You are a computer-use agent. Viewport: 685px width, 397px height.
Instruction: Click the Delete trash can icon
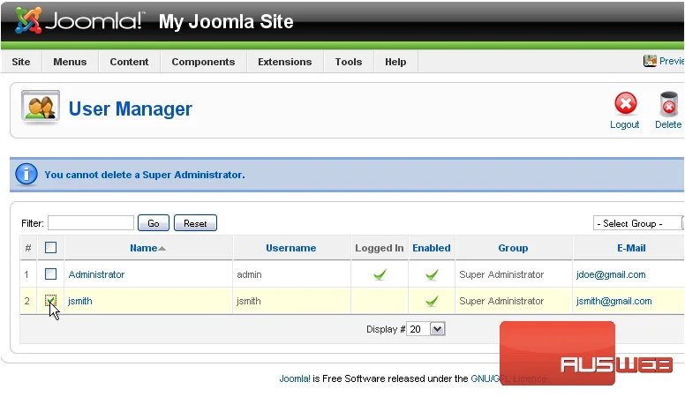668,104
